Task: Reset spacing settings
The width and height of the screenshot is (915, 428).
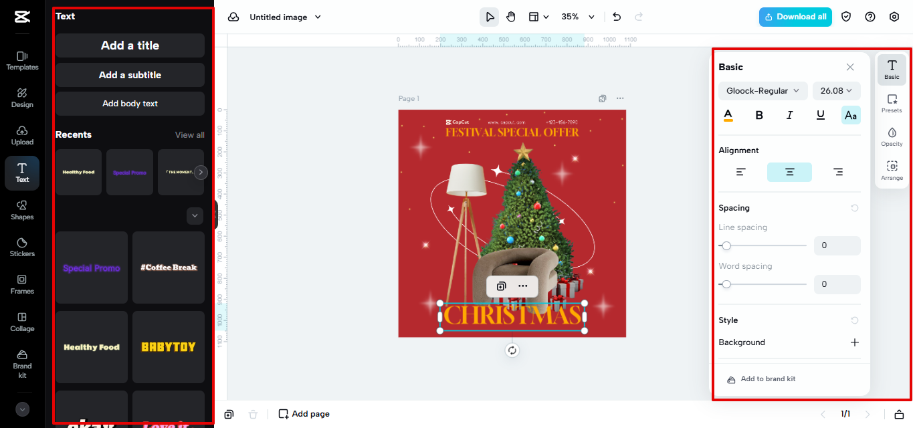Action: tap(855, 208)
